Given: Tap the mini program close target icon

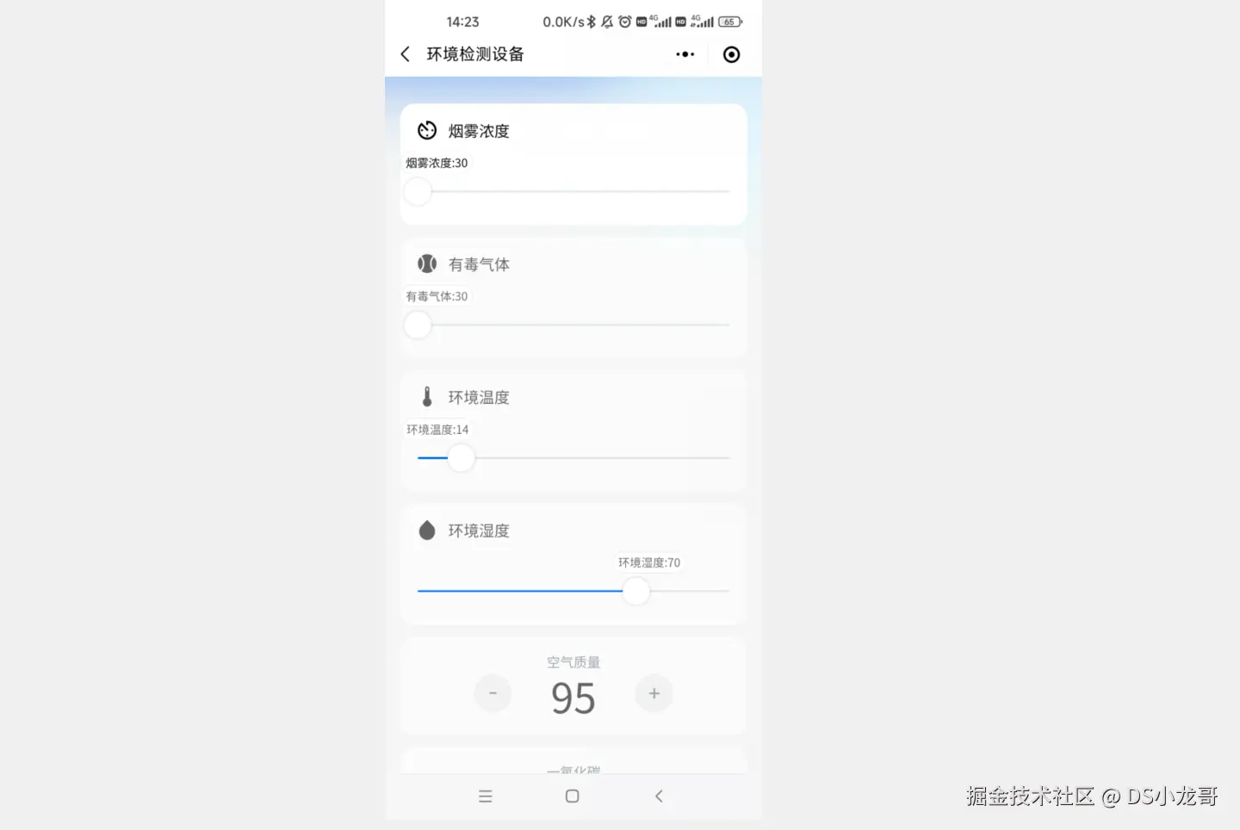Looking at the screenshot, I should point(731,54).
